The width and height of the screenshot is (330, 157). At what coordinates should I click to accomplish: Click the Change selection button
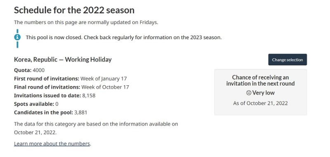tap(288, 60)
